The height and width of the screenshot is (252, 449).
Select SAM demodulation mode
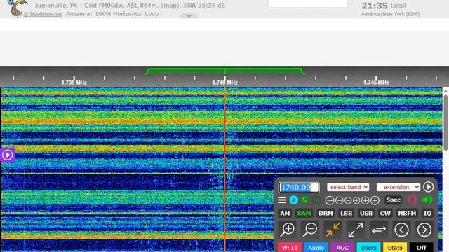304,213
